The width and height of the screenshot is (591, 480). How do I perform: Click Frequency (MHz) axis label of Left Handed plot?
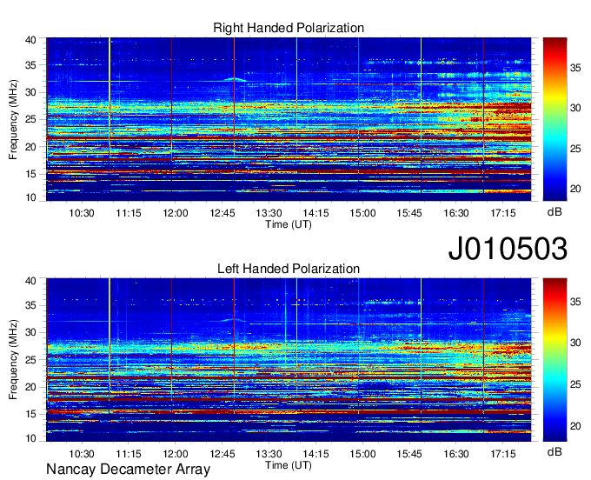(13, 360)
